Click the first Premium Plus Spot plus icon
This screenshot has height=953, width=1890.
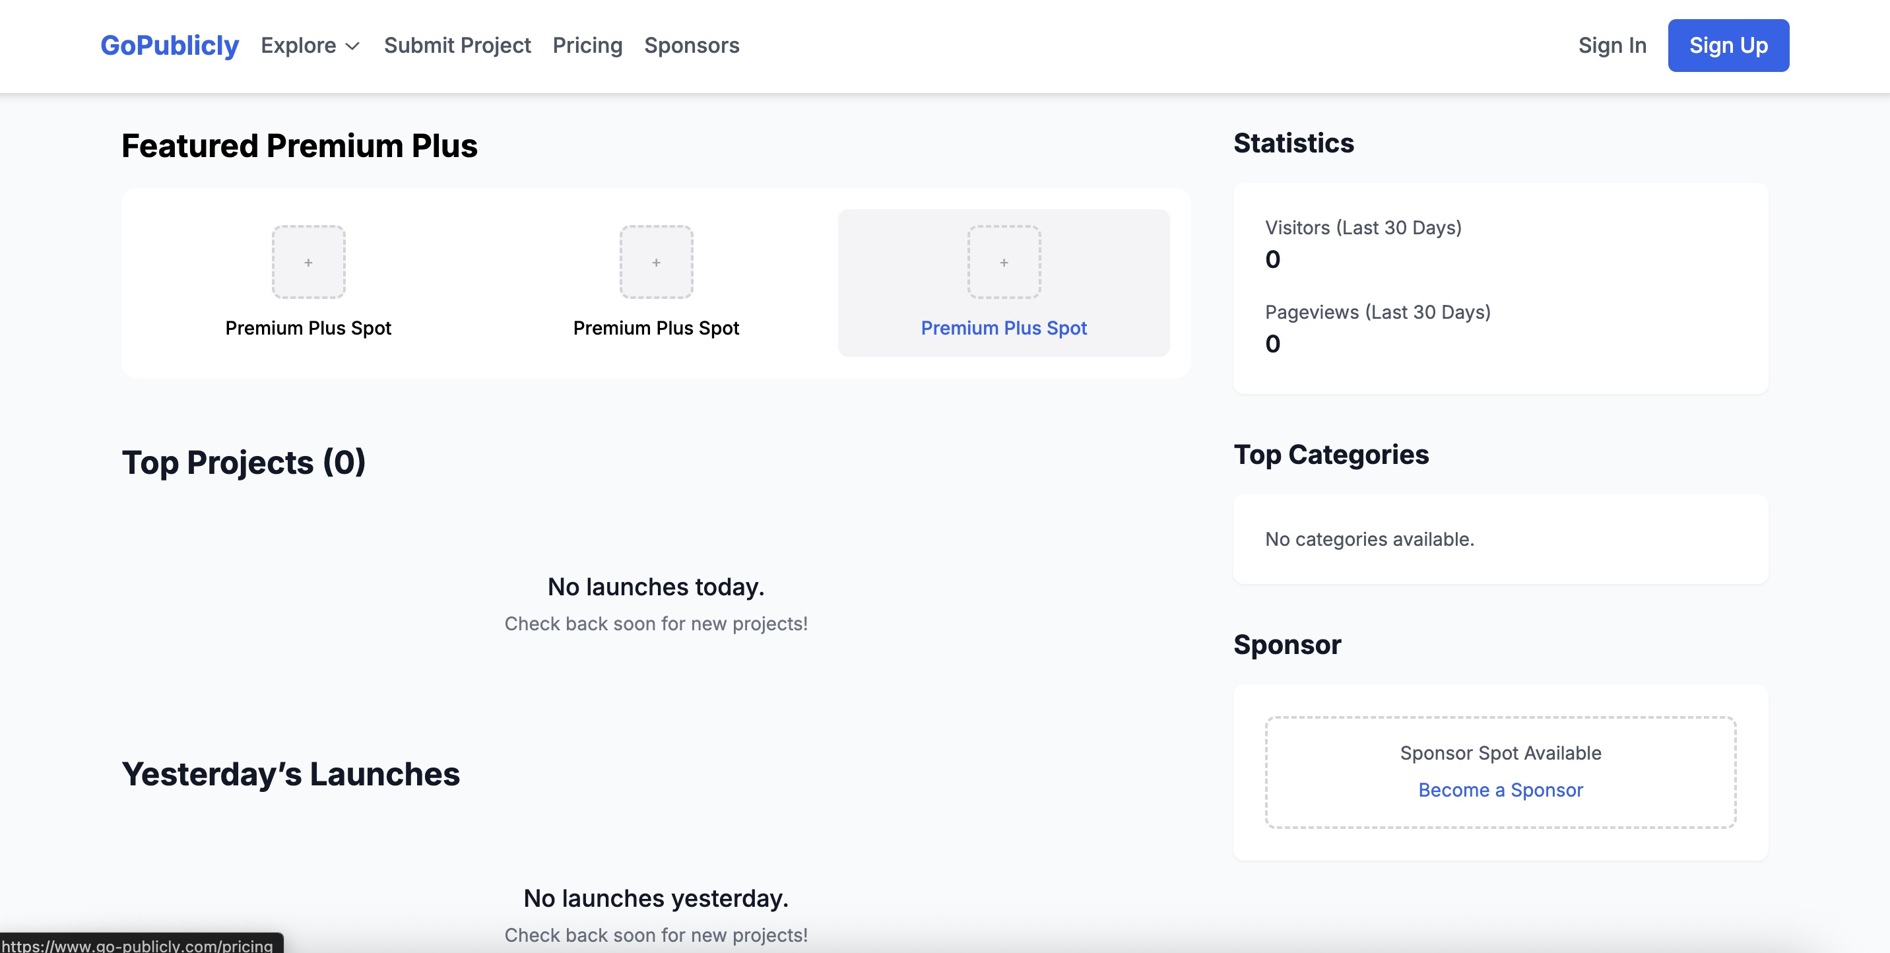tap(308, 262)
